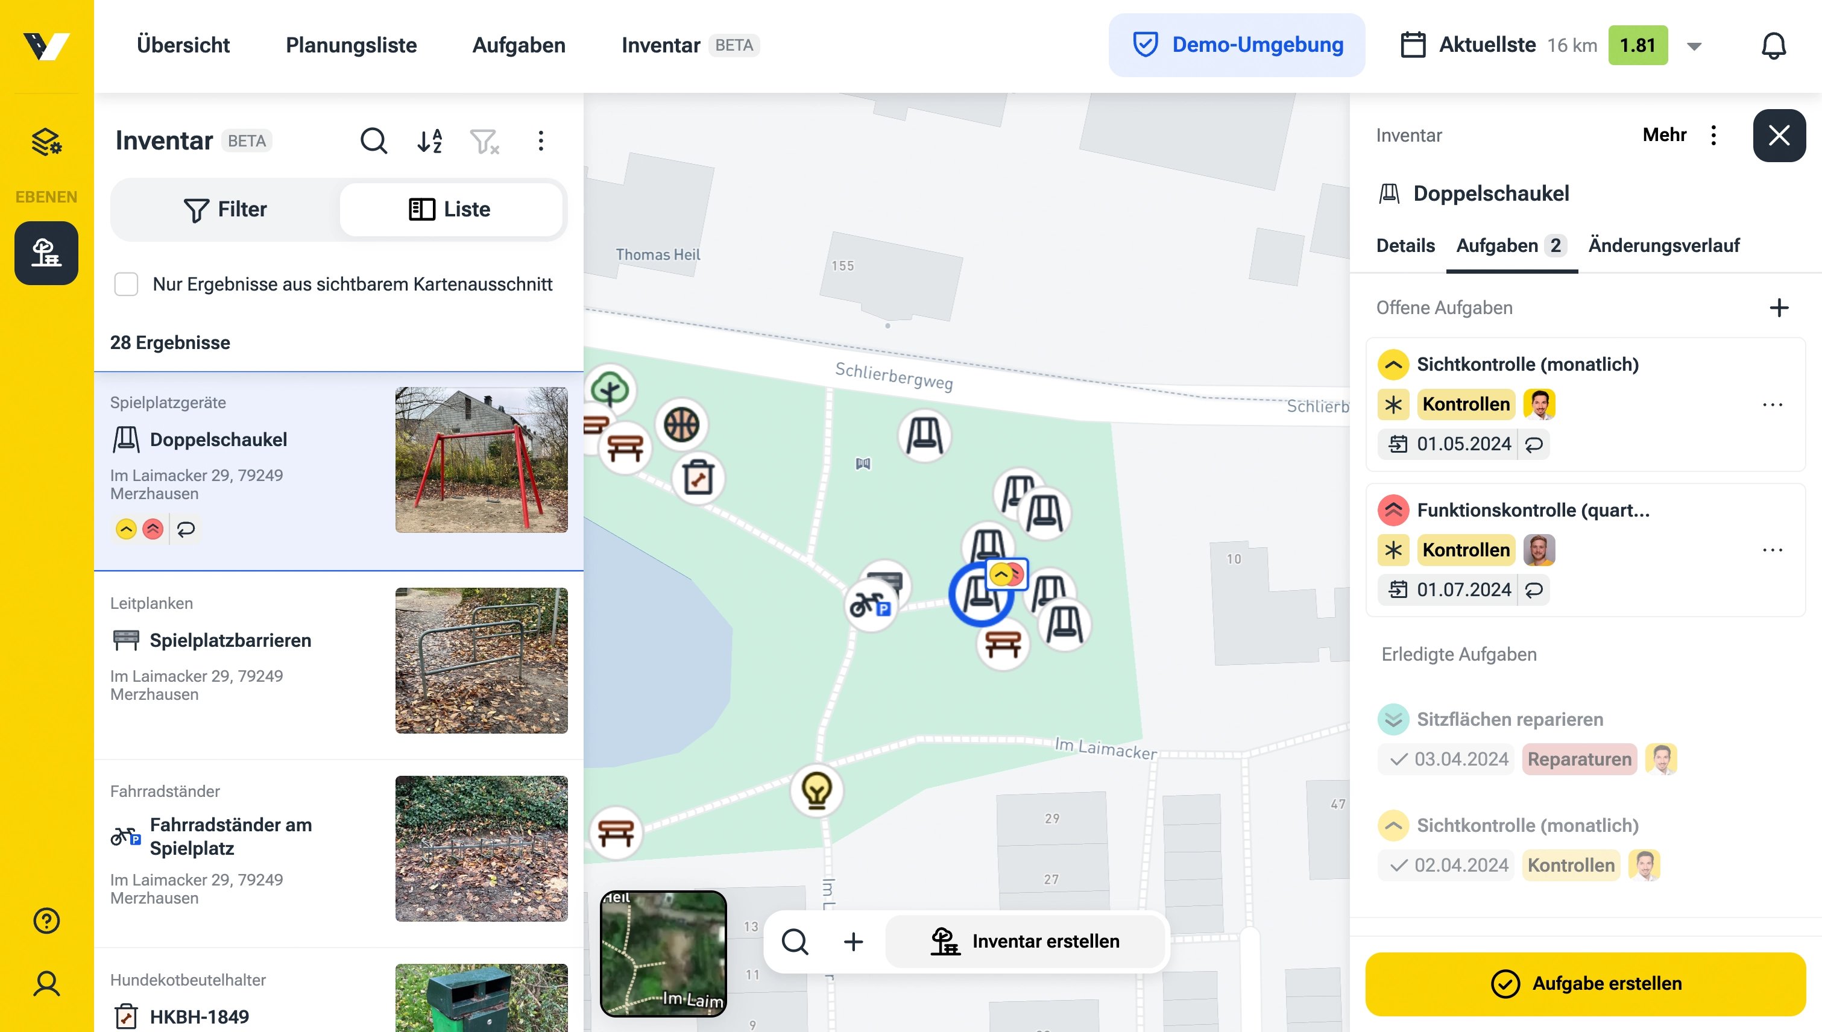Expand the Aktuellste dataset dropdown arrow
The height and width of the screenshot is (1032, 1822).
1694,46
